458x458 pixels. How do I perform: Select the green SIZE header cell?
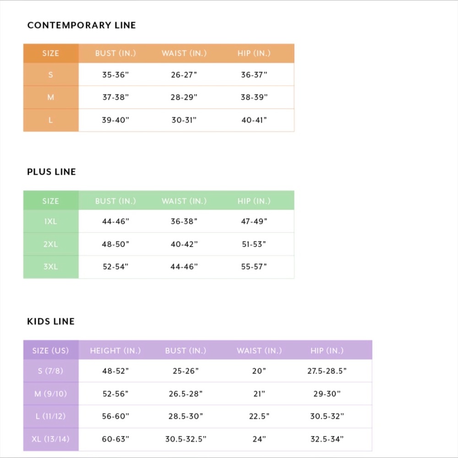(x=50, y=201)
